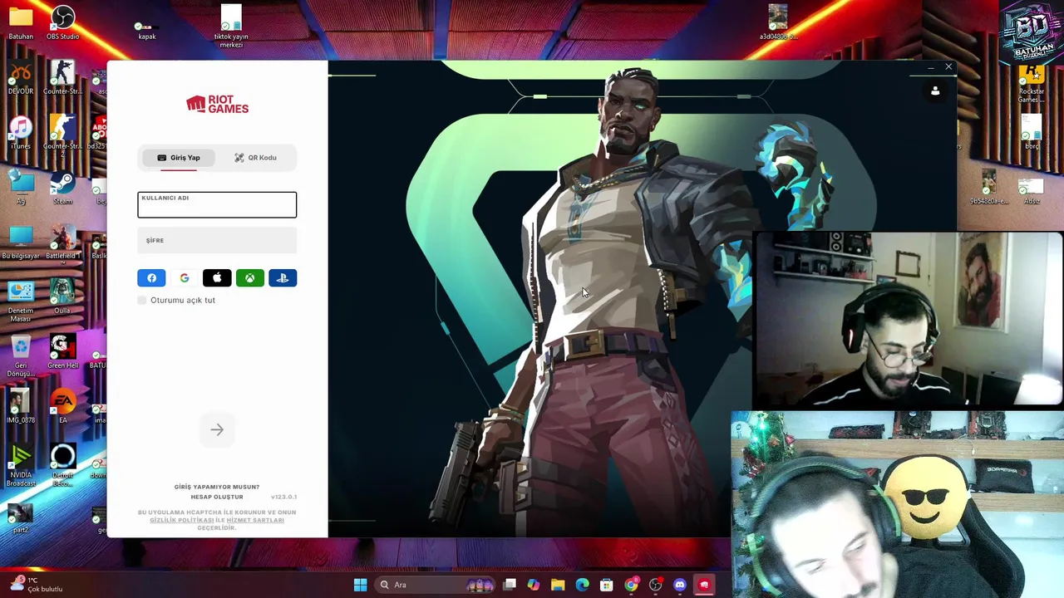Image resolution: width=1064 pixels, height=598 pixels.
Task: Open Google Chrome from the taskbar
Action: pyautogui.click(x=631, y=585)
